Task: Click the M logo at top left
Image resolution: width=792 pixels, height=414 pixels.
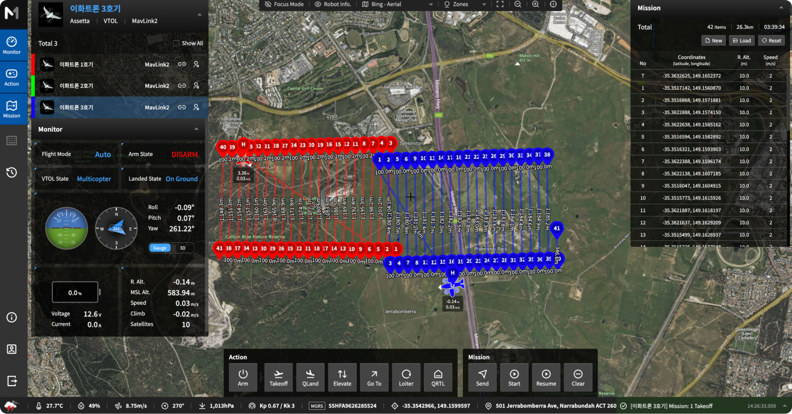Action: coord(12,13)
